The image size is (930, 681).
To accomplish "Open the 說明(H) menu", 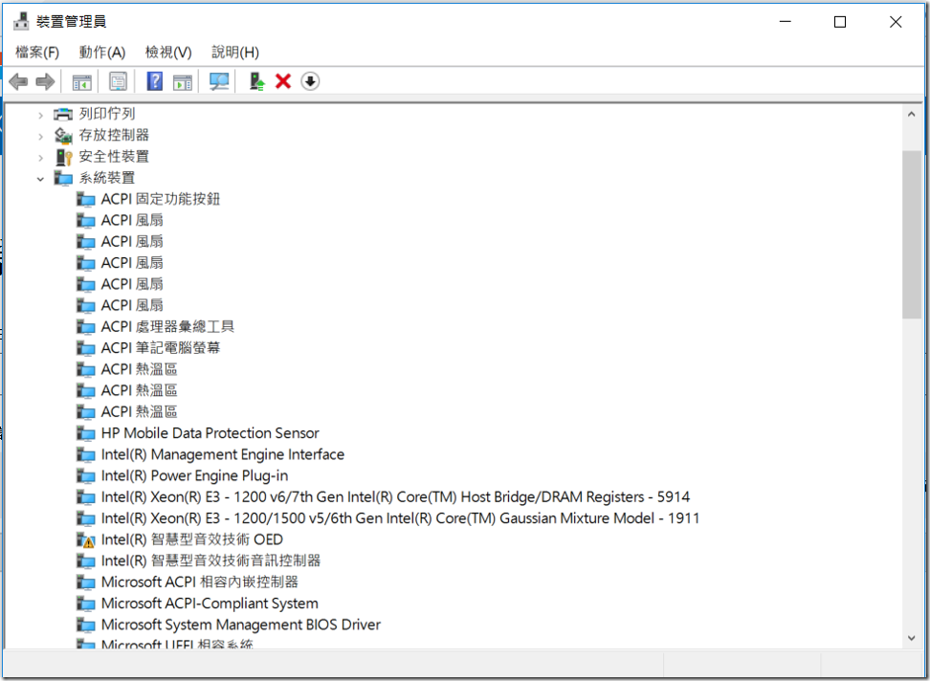I will [235, 53].
